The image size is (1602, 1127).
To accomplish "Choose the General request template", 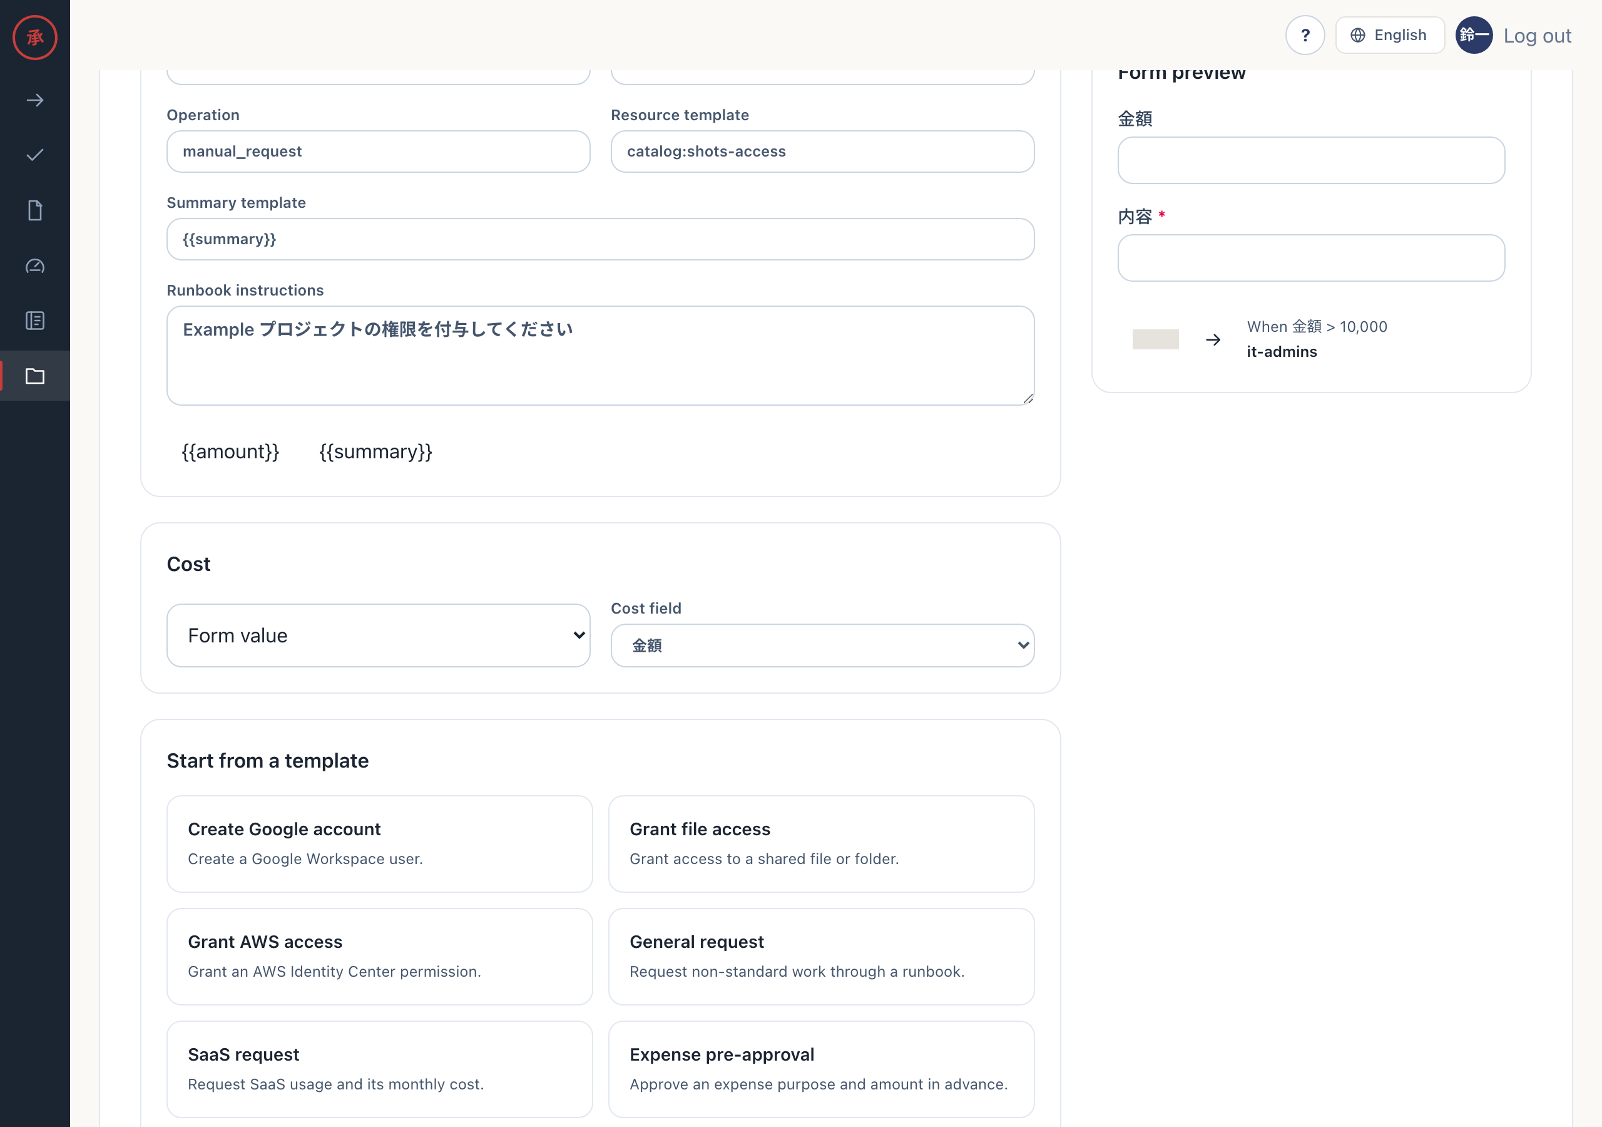I will (x=821, y=957).
